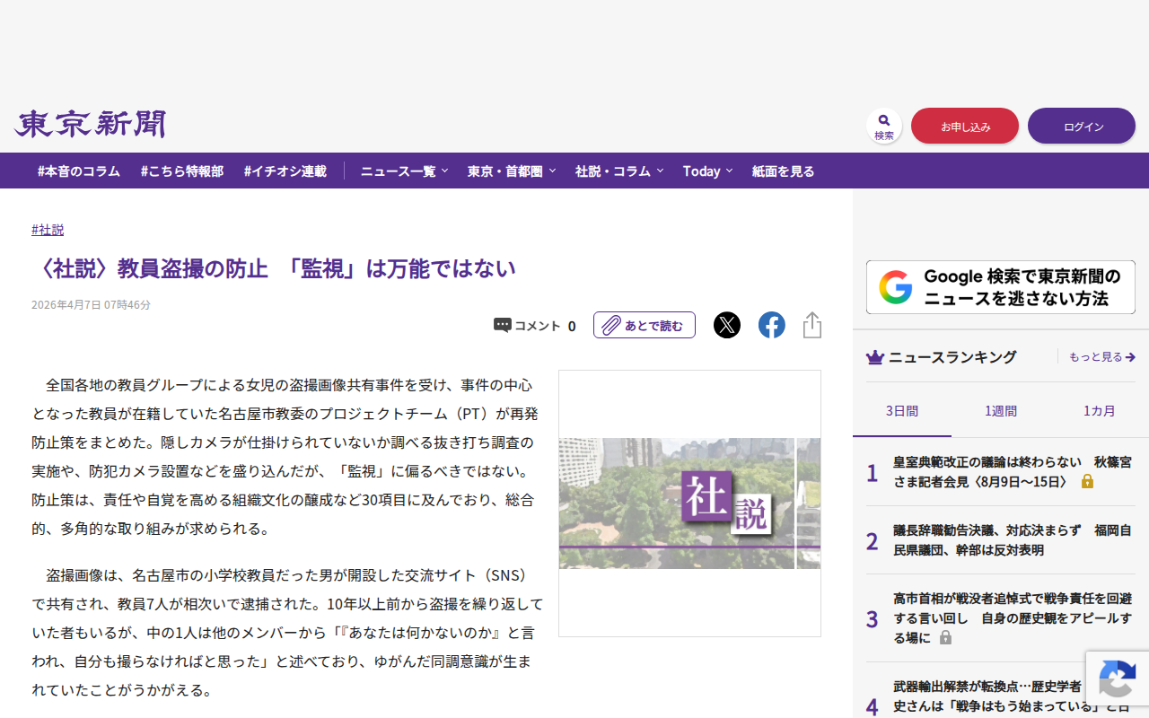Viewport: 1149px width, 718px height.
Task: Click the ログイン button
Action: pos(1082,126)
